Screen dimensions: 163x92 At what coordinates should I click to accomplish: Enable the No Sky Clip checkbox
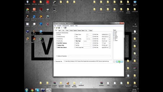point(57,41)
